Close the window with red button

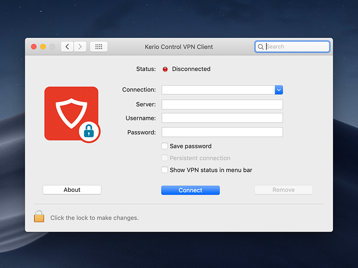click(34, 47)
